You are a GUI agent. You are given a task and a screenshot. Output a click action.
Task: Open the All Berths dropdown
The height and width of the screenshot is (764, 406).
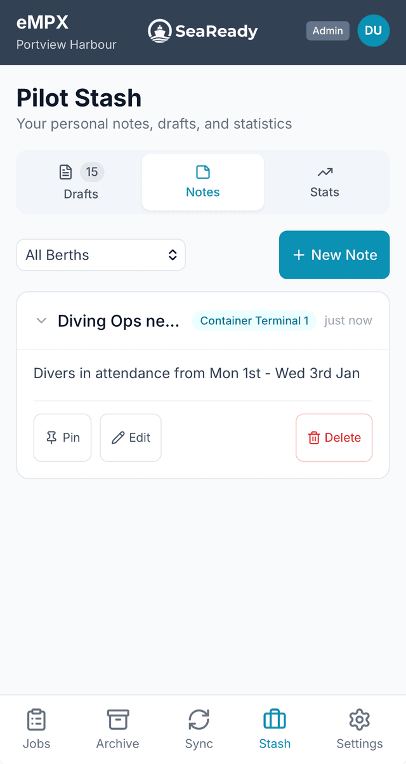(101, 254)
